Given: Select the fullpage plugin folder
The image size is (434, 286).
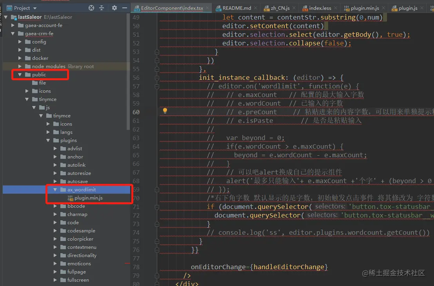Looking at the screenshot, I should (x=73, y=272).
